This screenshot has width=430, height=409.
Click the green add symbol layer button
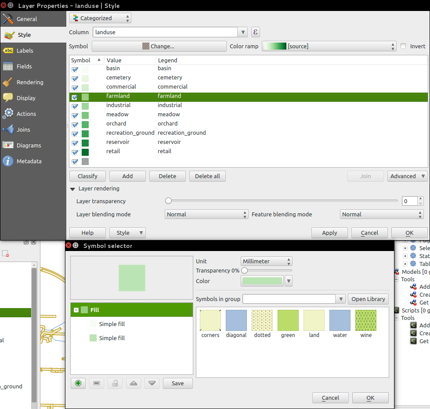[78, 383]
